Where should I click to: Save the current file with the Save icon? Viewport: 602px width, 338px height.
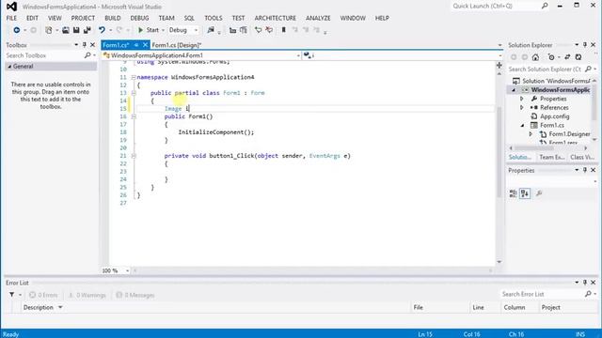[76, 30]
